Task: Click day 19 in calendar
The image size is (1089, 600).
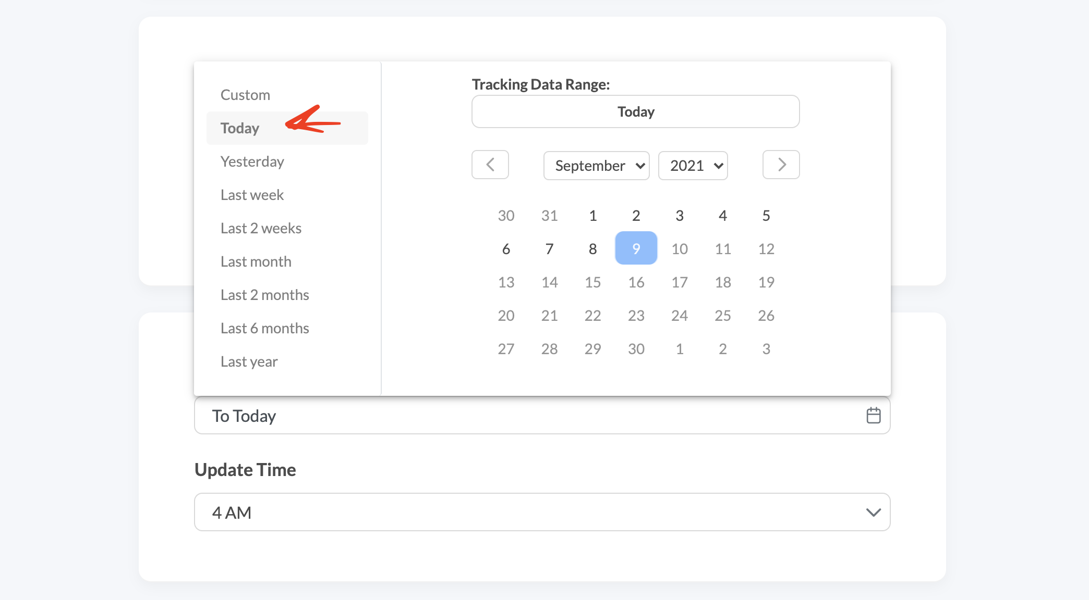Action: pyautogui.click(x=766, y=282)
